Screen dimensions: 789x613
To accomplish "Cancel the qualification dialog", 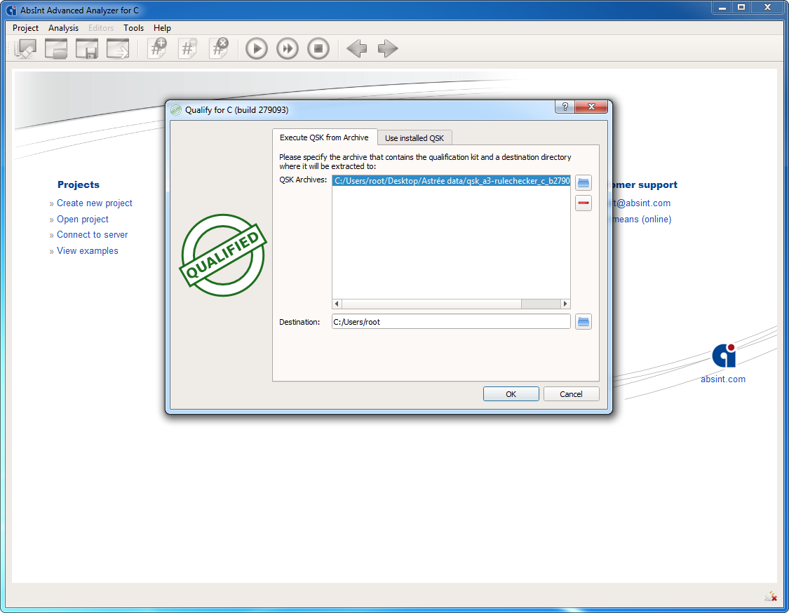I will coord(571,394).
